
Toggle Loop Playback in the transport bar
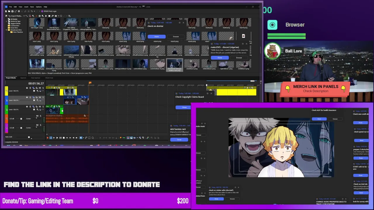51,138
